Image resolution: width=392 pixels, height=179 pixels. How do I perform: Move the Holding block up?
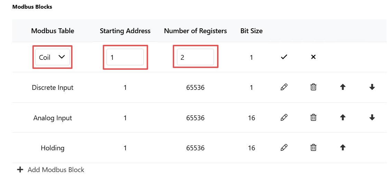343,148
